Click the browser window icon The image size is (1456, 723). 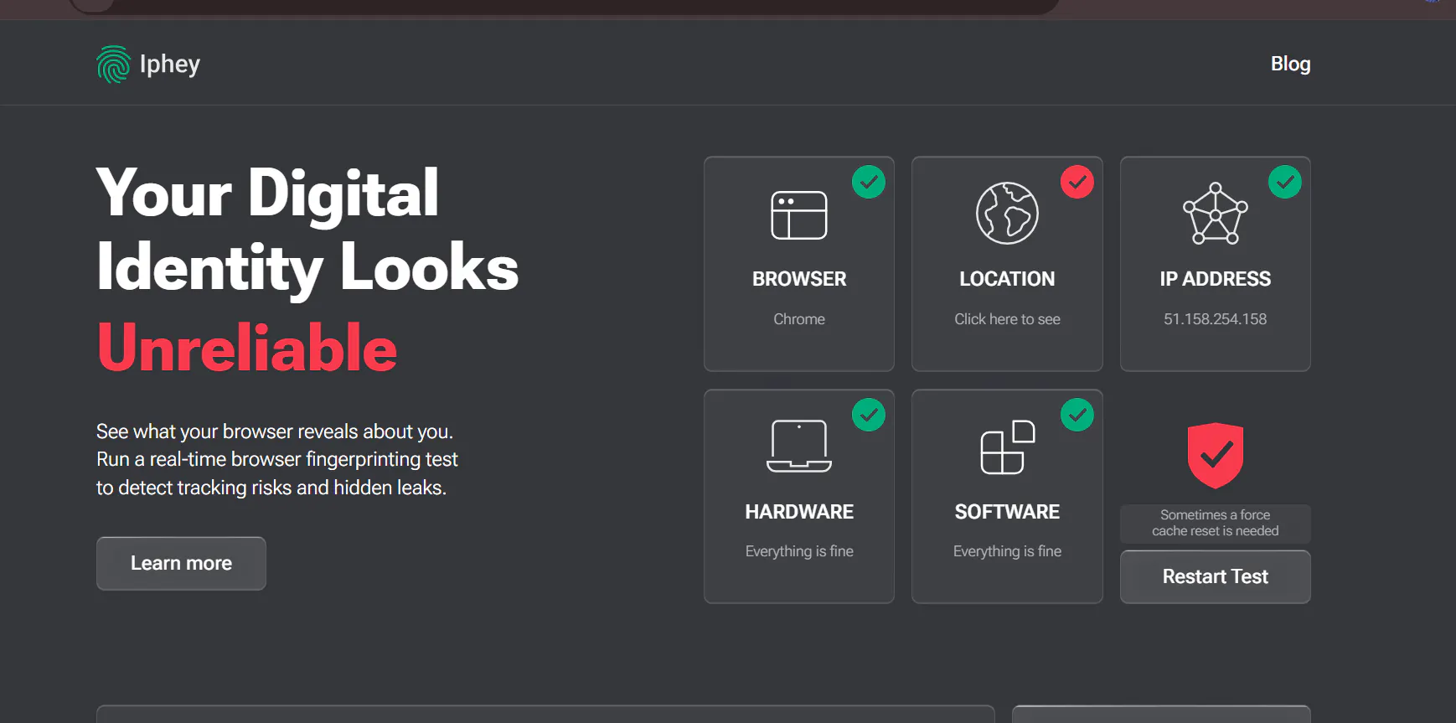tap(798, 215)
